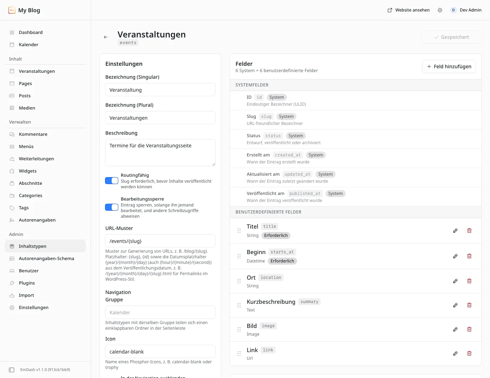Open Autorenangaben-Schema in the sidebar
Screen dimensions: 490x378
45,259
